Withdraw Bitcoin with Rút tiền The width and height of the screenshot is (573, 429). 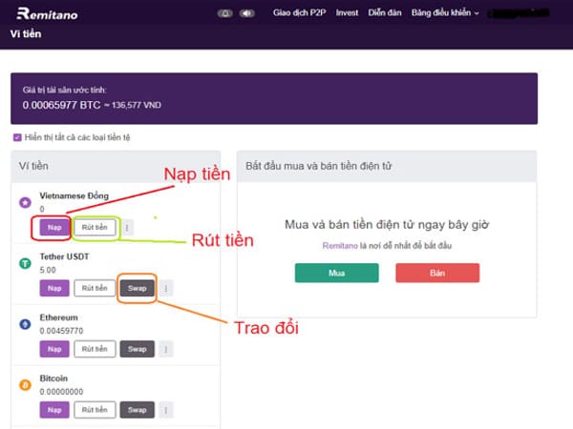(95, 410)
